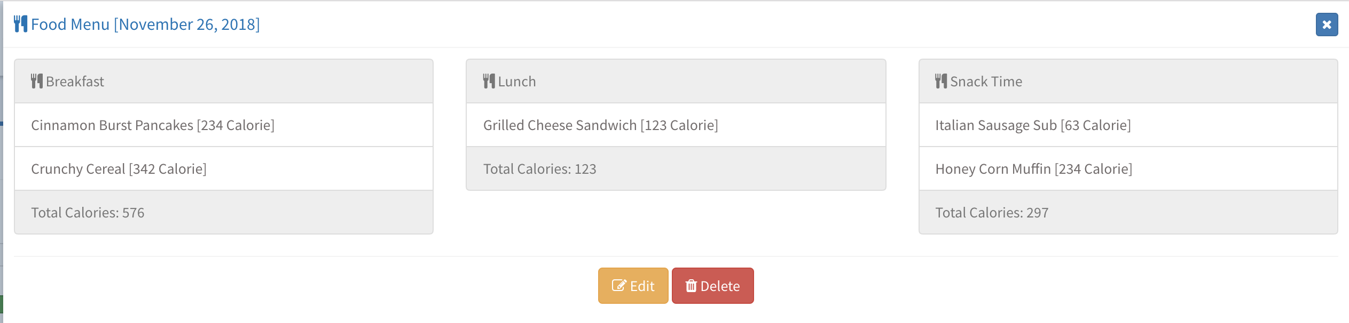The height and width of the screenshot is (323, 1349).
Task: Click the Snack Time cutlery icon
Action: tap(940, 81)
